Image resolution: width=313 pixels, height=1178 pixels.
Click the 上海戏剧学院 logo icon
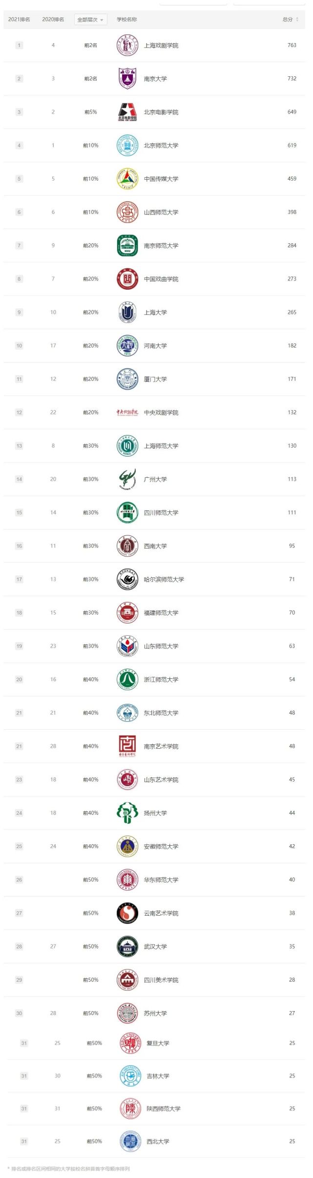(127, 46)
